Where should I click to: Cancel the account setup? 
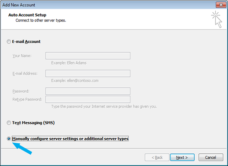211,157
